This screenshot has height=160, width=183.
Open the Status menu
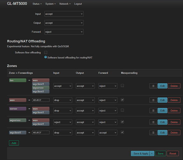coord(37,4)
